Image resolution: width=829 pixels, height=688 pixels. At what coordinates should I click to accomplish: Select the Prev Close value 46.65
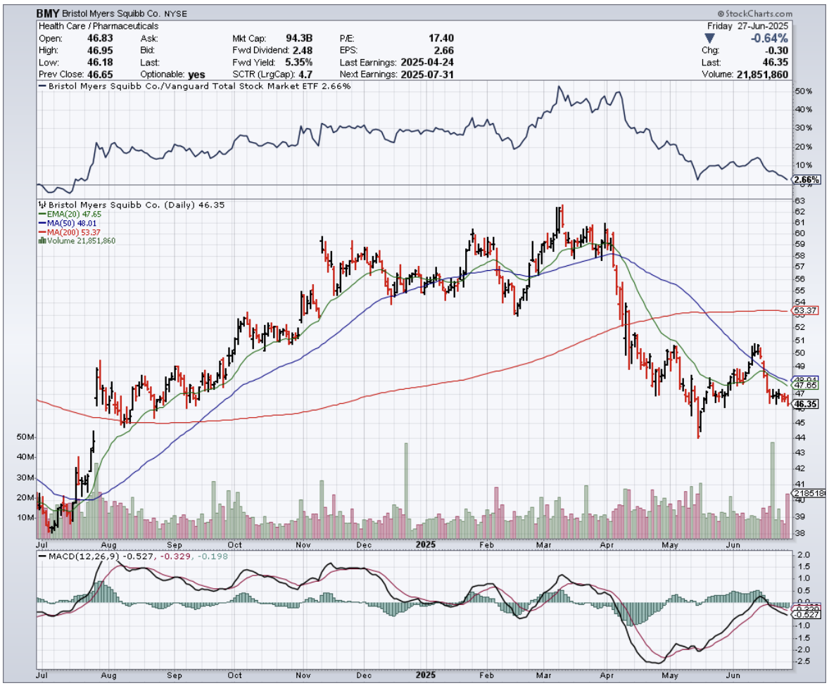coord(100,75)
